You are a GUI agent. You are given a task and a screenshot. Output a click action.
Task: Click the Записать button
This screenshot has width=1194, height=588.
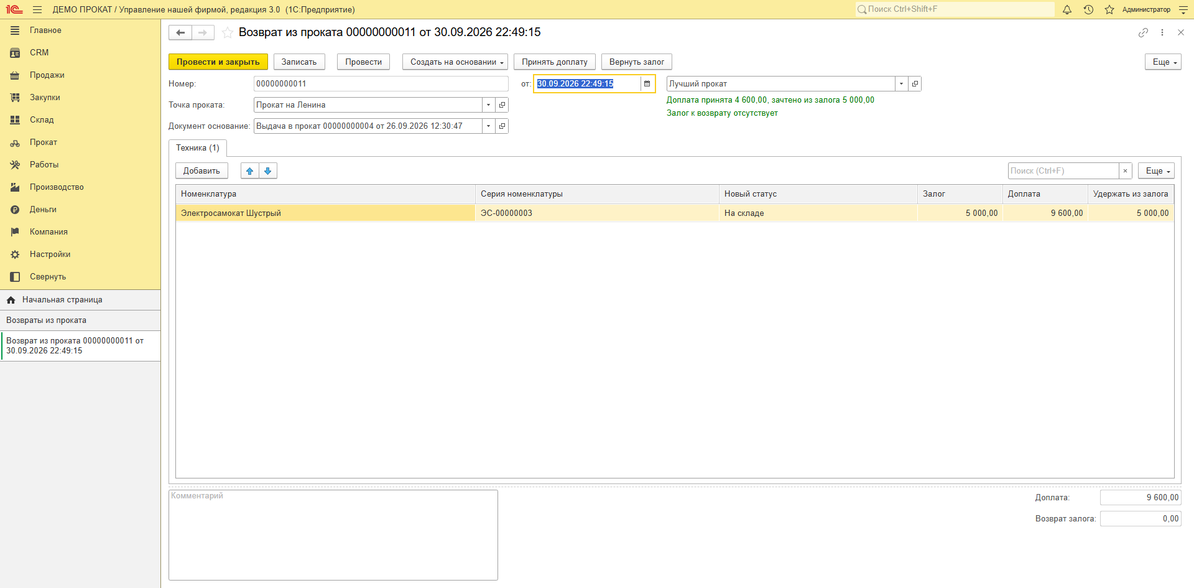pyautogui.click(x=299, y=62)
